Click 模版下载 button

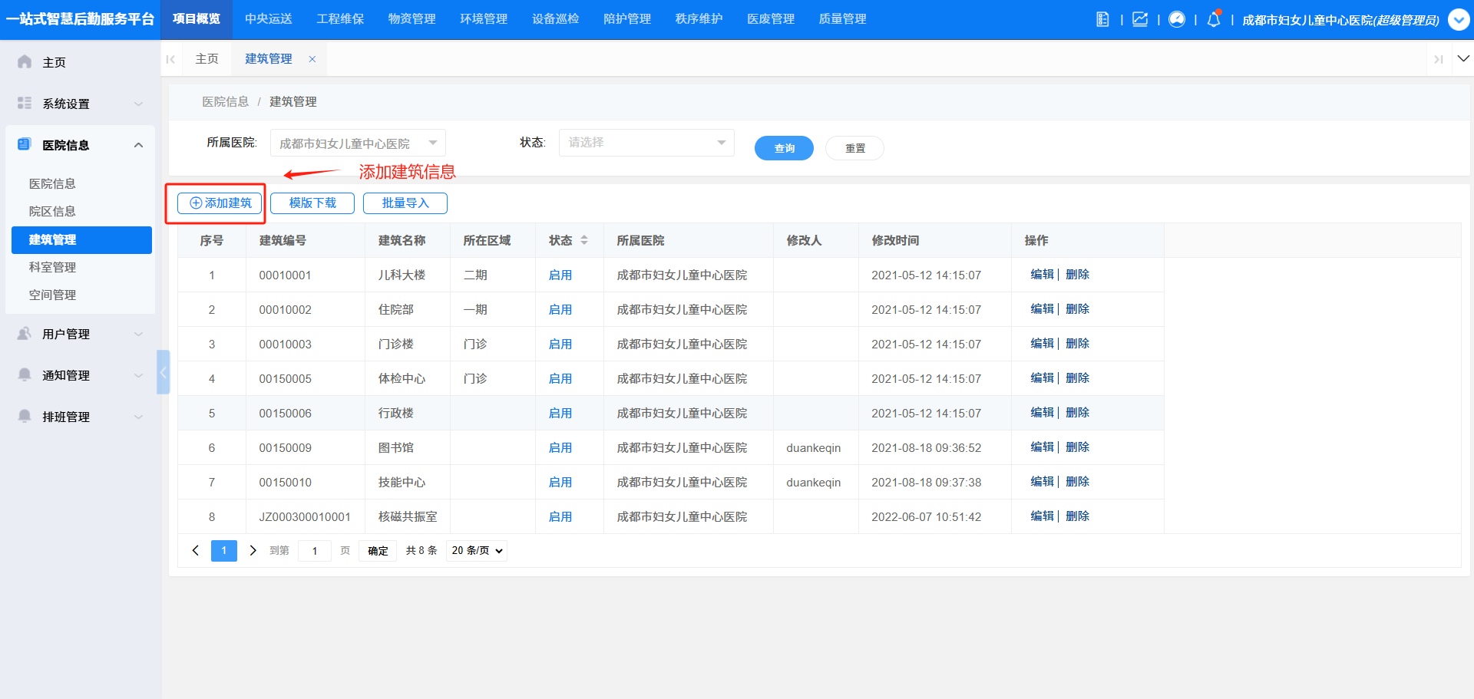(312, 203)
